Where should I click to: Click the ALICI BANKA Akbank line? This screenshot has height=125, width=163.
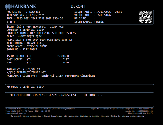pyautogui.click(x=26, y=43)
